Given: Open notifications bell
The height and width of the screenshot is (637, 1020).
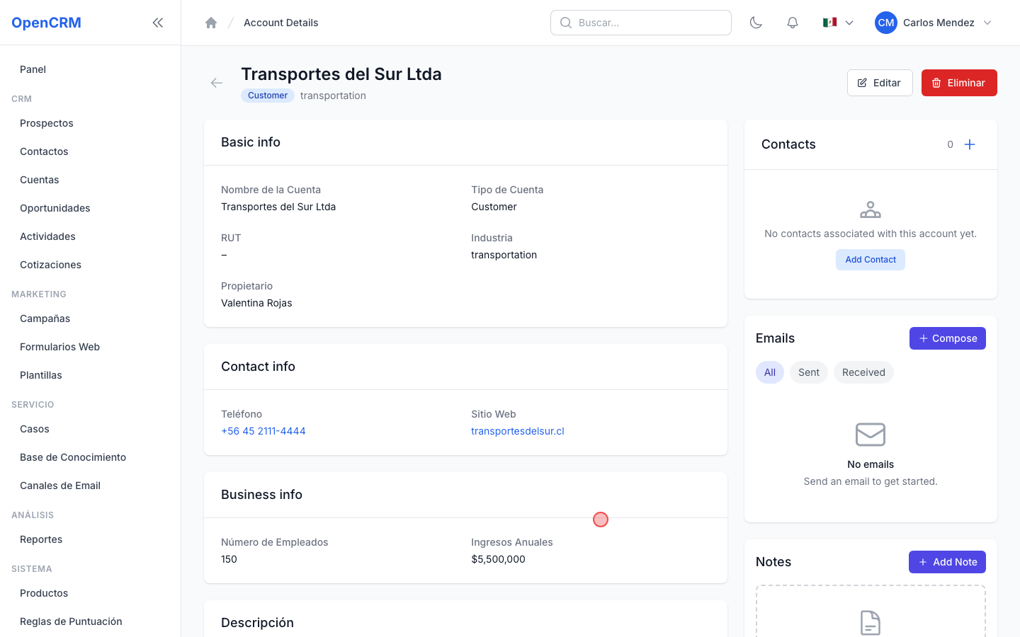Looking at the screenshot, I should (x=793, y=23).
